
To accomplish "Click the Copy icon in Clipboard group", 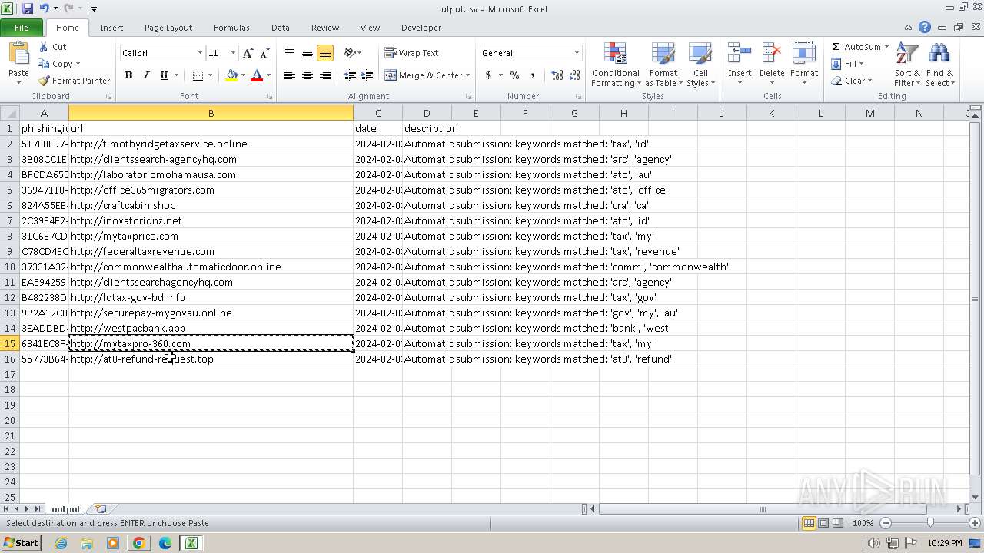I will (x=44, y=64).
